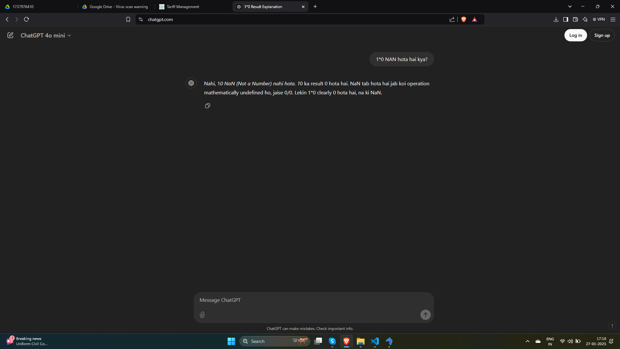Open Brave browser from the taskbar
620x349 pixels.
coord(346,341)
